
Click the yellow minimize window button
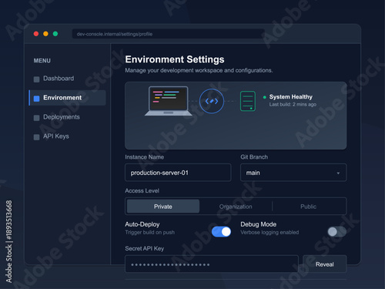45,34
